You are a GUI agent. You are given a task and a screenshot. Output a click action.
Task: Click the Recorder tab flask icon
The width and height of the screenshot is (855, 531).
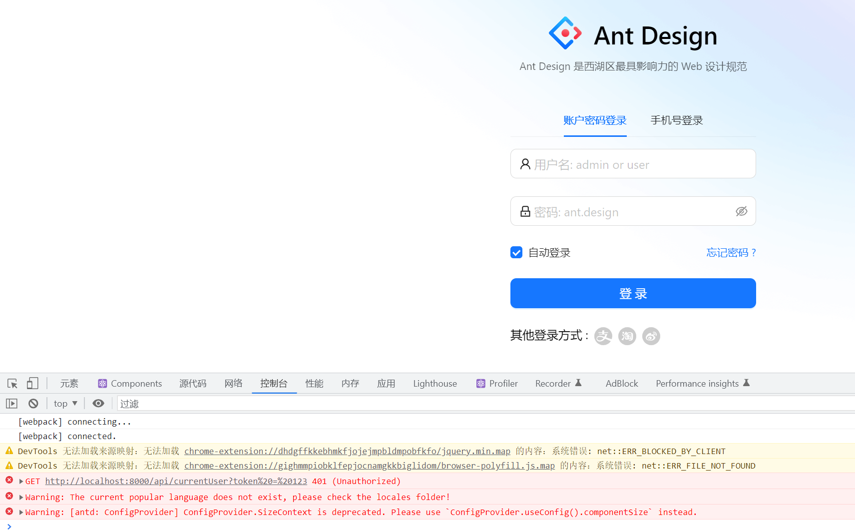click(x=578, y=383)
